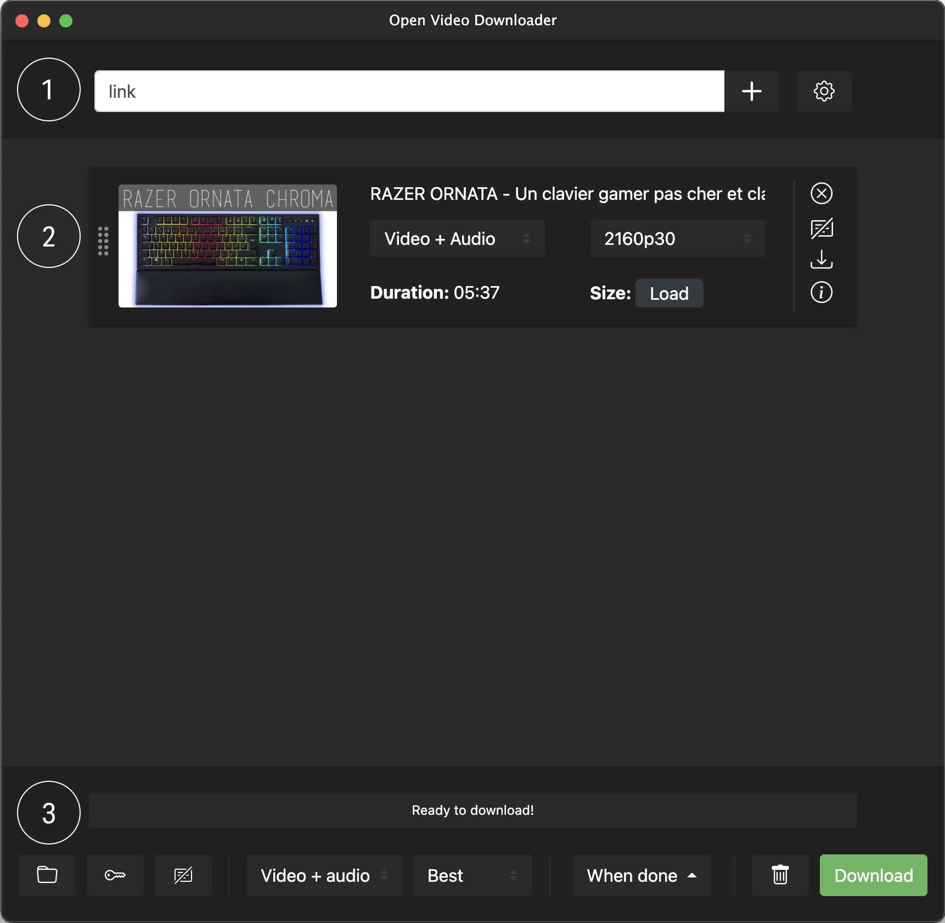Open the download folder chooser
Screen dimensions: 945x923
pyautogui.click(x=47, y=875)
